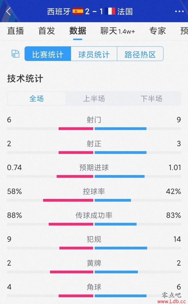Viewport: 188px width, 304px height.
Task: Show 下半场 statistics
Action: click(151, 98)
